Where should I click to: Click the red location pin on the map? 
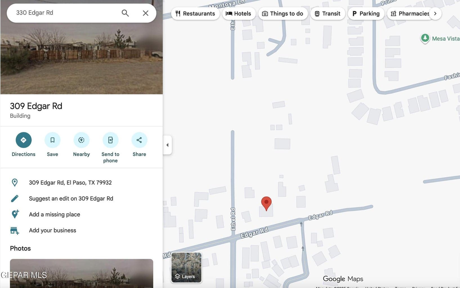(266, 203)
